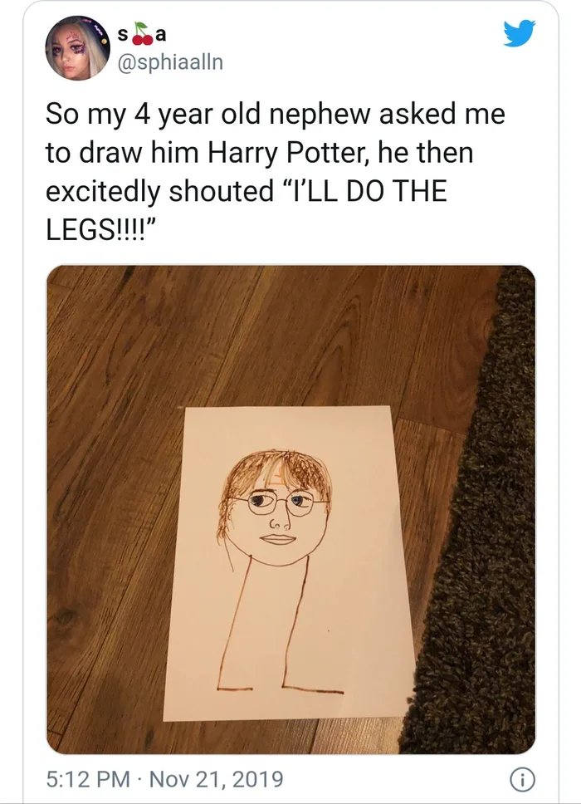Click the Twitter bird logo
Image resolution: width=581 pixels, height=804 pixels.
pyautogui.click(x=520, y=32)
